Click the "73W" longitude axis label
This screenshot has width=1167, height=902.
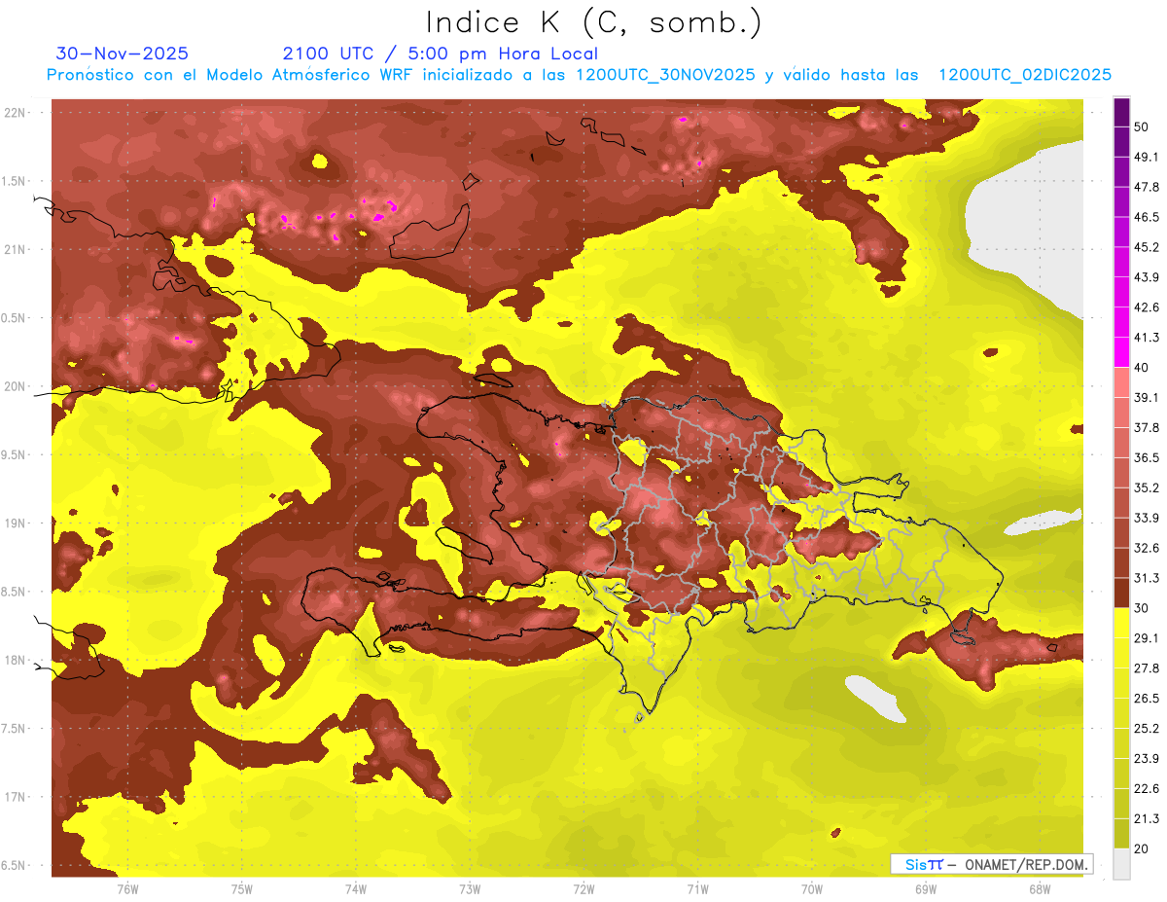tap(470, 889)
